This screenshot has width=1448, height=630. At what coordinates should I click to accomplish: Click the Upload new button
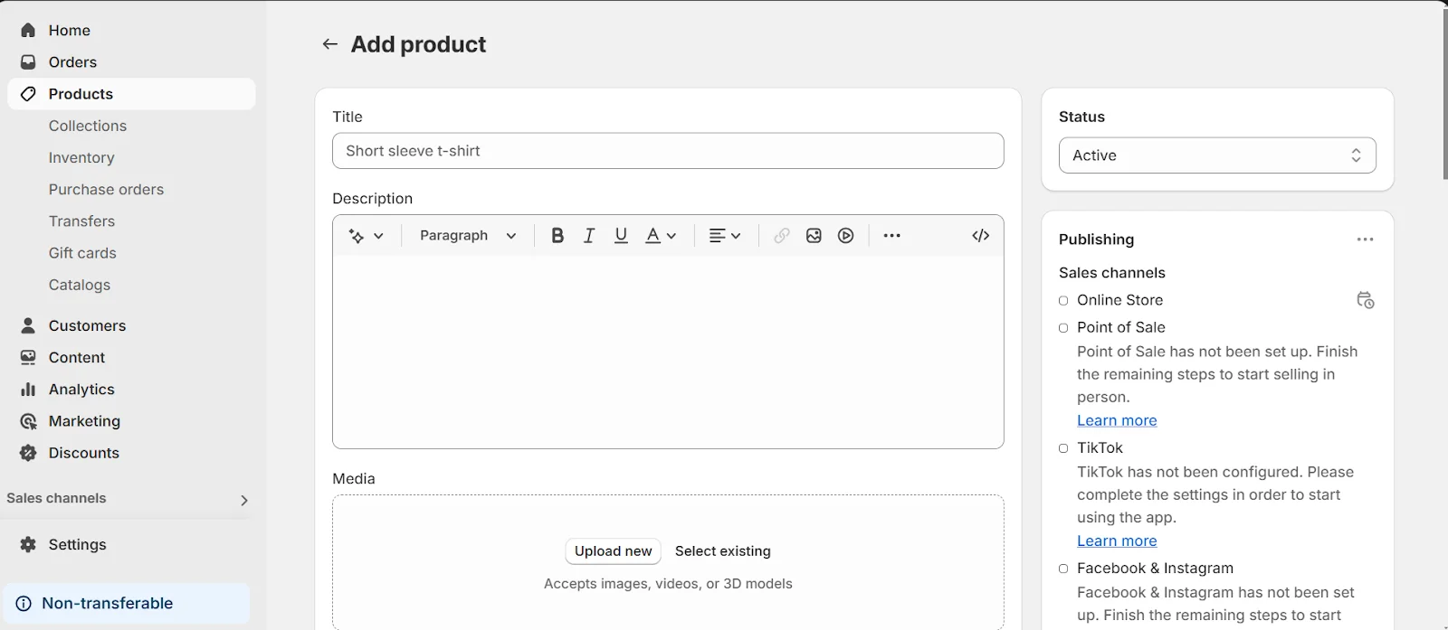(613, 551)
